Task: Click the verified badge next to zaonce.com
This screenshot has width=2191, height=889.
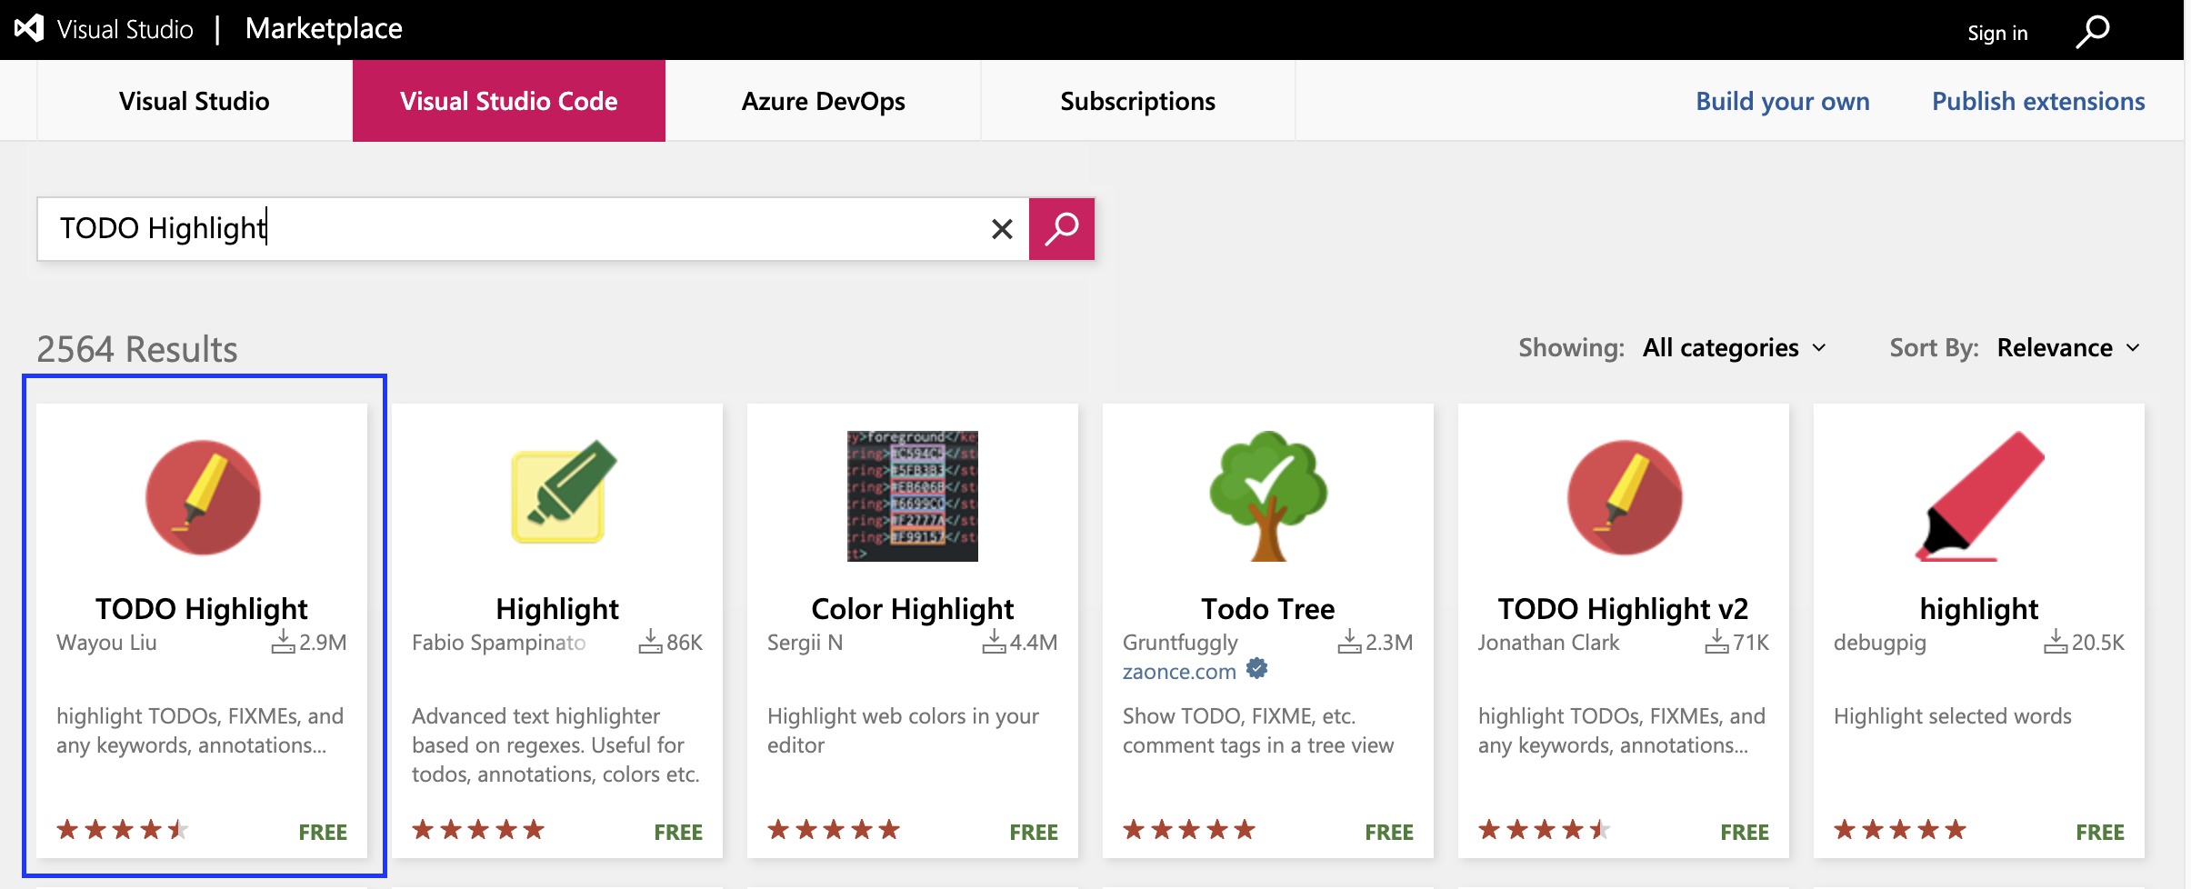Action: pos(1257,669)
